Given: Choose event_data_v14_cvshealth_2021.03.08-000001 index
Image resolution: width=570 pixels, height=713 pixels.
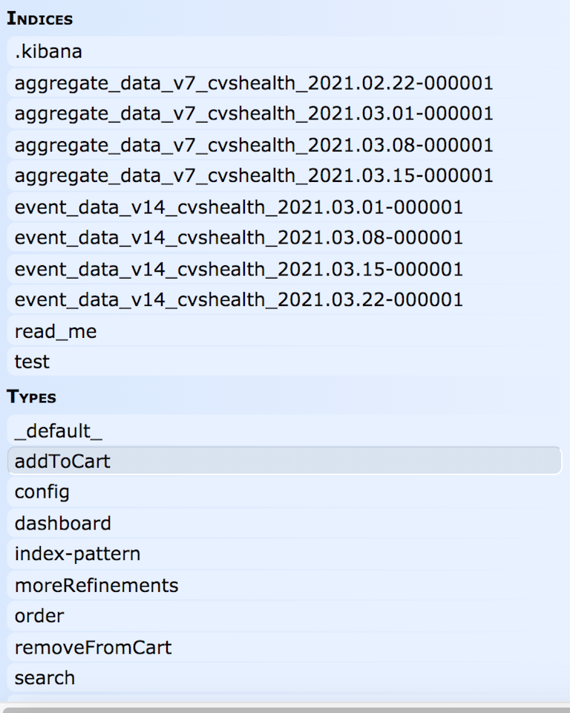Looking at the screenshot, I should [284, 238].
